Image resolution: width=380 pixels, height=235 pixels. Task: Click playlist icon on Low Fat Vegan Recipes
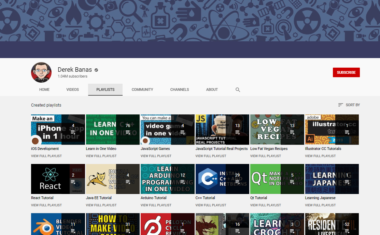pos(292,133)
